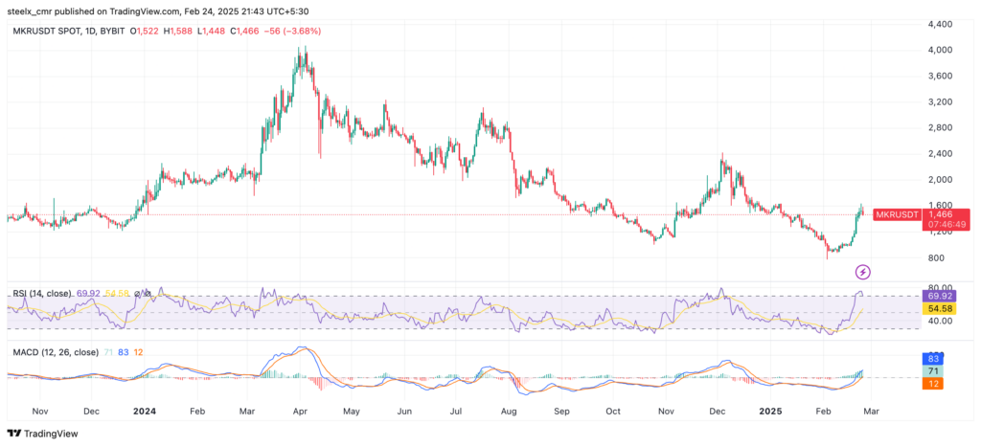Click the orange 12 MACD axis tag
Image resolution: width=981 pixels, height=446 pixels.
click(933, 383)
